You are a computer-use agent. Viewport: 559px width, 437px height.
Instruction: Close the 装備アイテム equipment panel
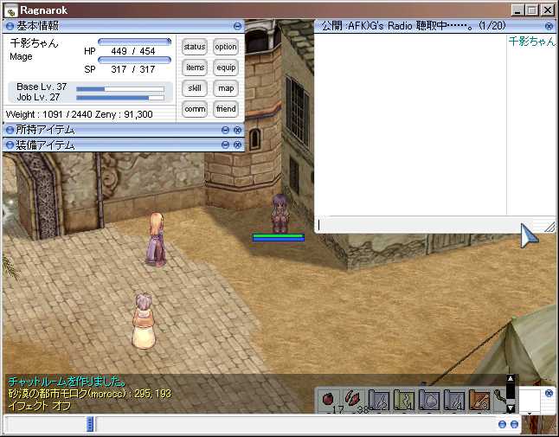click(x=237, y=145)
